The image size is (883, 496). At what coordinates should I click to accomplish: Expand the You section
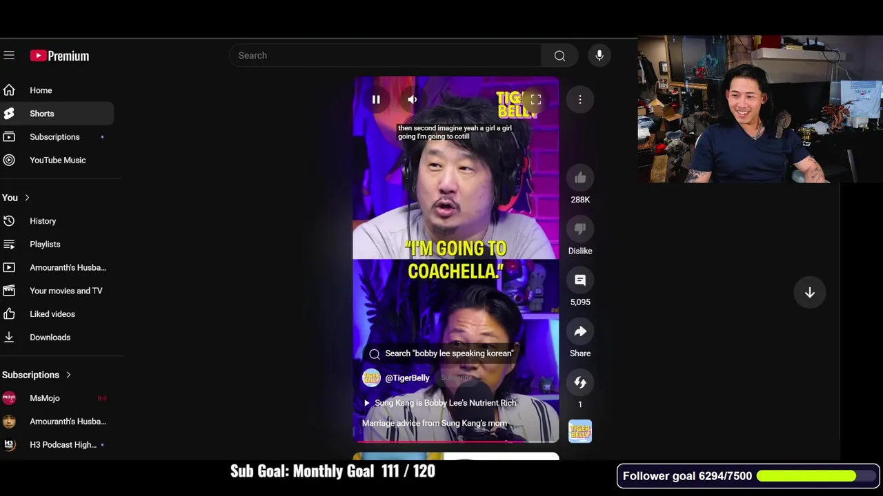pyautogui.click(x=17, y=198)
